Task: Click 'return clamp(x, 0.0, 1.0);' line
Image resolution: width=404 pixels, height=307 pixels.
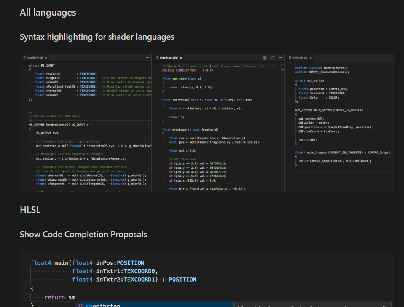Action: (x=191, y=88)
